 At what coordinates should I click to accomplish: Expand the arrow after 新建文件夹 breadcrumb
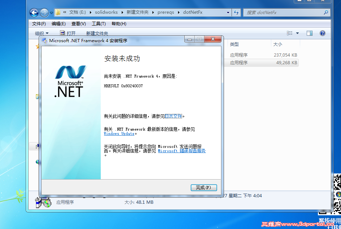[153, 12]
